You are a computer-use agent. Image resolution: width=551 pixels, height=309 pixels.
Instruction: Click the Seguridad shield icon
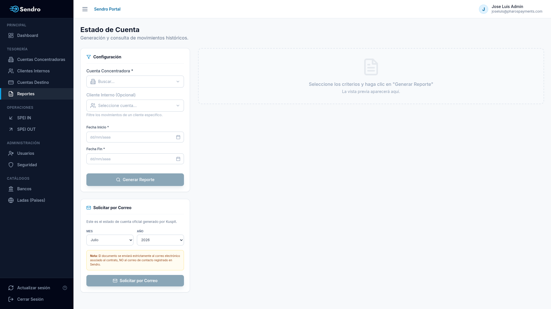(11, 165)
